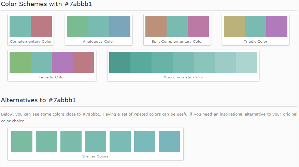Select the darkest Monochromatic Color shade
299x167 pixels.
point(120,62)
